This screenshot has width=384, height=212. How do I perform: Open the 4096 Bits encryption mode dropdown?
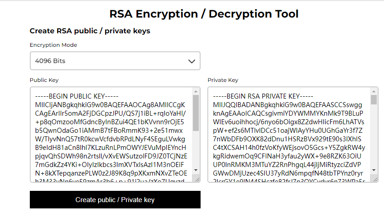point(115,61)
